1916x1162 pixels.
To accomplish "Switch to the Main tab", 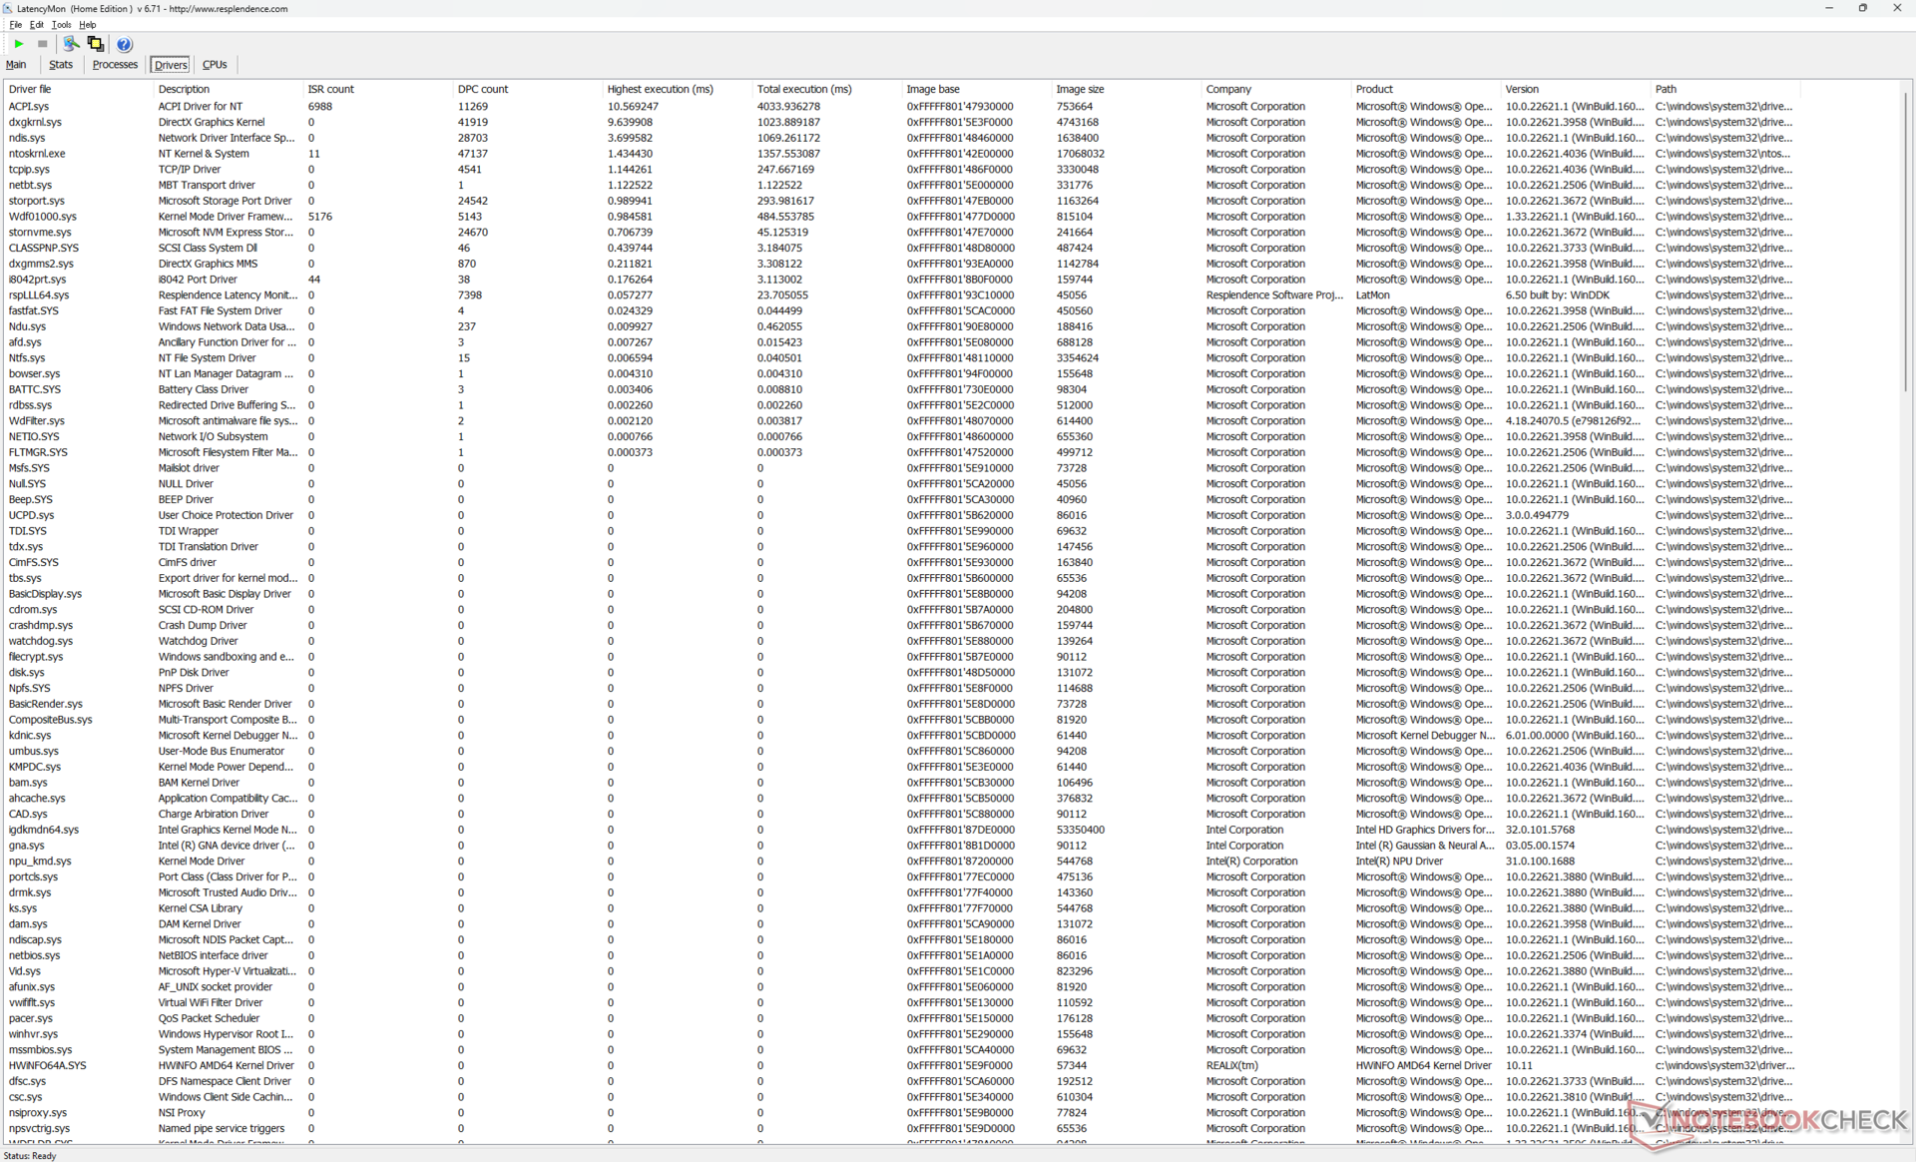I will click(16, 65).
